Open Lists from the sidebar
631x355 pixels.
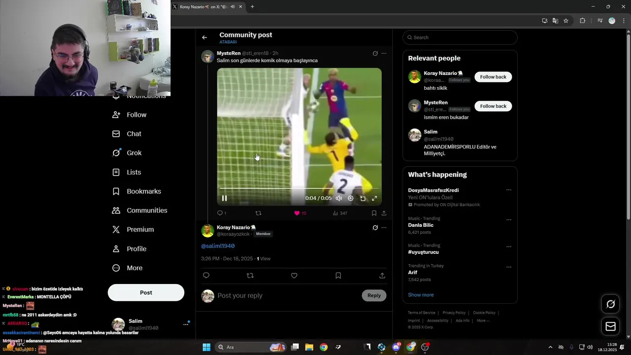127,172
